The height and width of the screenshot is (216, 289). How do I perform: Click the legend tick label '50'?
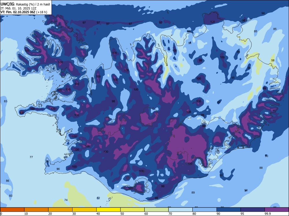[x=122, y=214]
